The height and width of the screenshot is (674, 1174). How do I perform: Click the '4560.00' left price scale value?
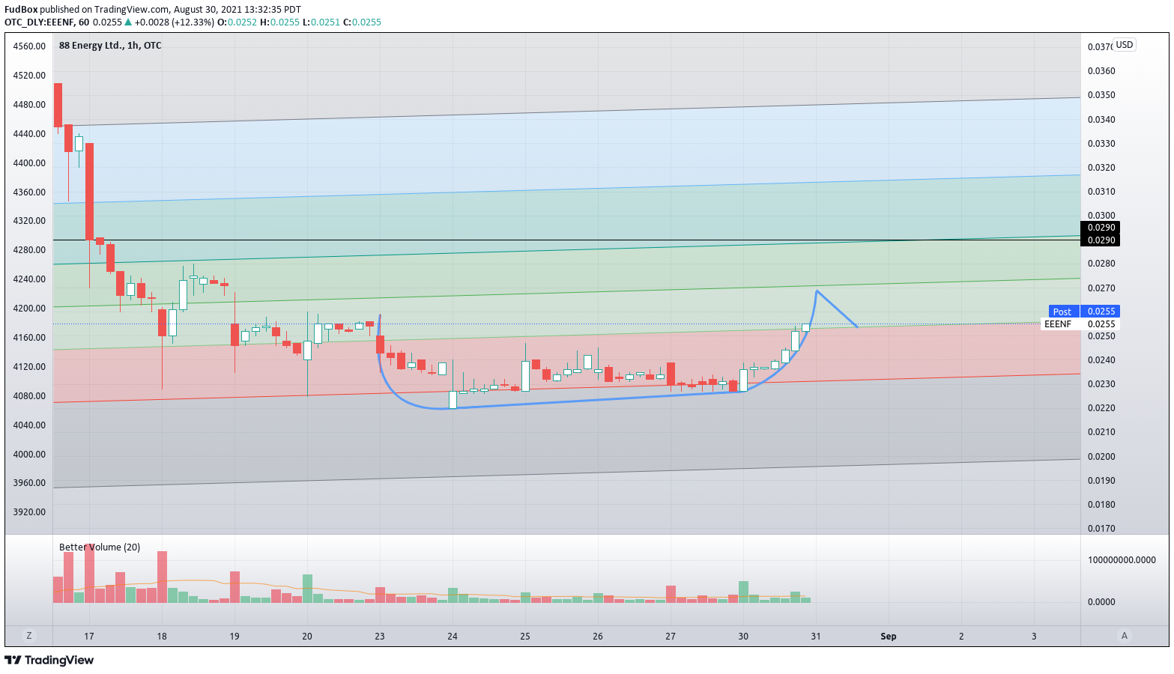(x=29, y=46)
